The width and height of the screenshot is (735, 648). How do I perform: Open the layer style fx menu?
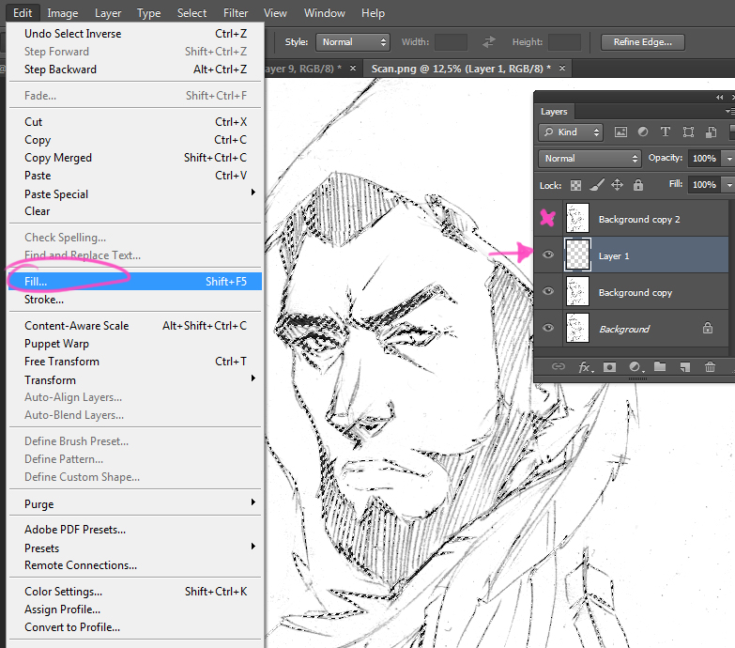(x=584, y=366)
